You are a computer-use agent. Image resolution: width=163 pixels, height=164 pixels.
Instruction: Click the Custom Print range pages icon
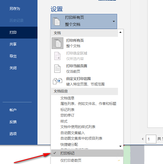pyautogui.click(x=58, y=81)
